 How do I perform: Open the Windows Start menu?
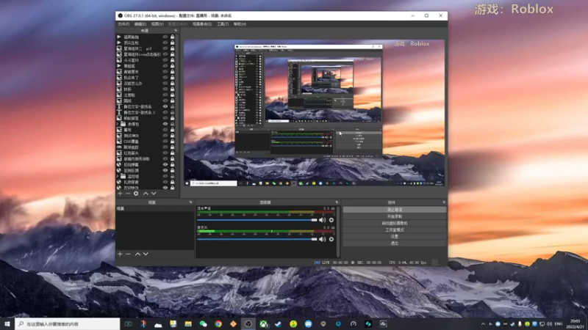(7, 324)
